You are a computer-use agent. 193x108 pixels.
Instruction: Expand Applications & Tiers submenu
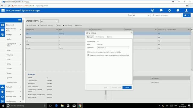pyautogui.click(x=20, y=30)
